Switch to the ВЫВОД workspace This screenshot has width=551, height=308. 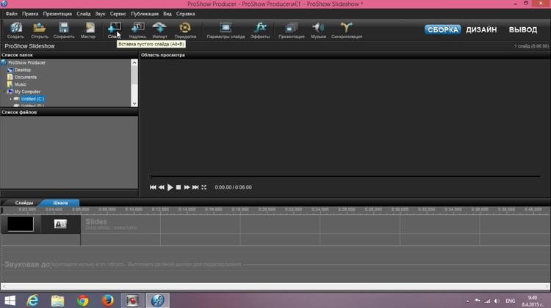[x=523, y=29]
